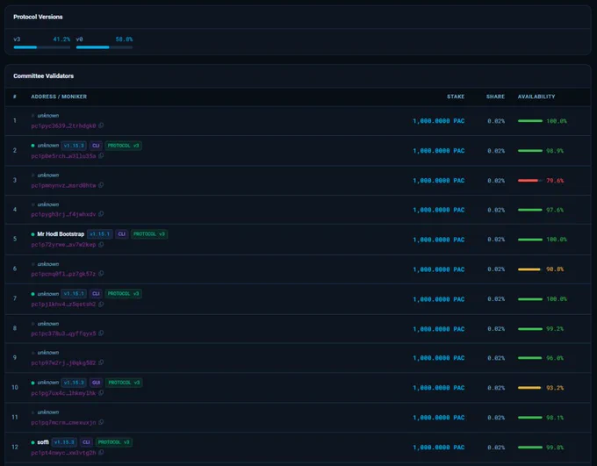
Task: Click the CLI badge in row 2
Action: (96, 146)
